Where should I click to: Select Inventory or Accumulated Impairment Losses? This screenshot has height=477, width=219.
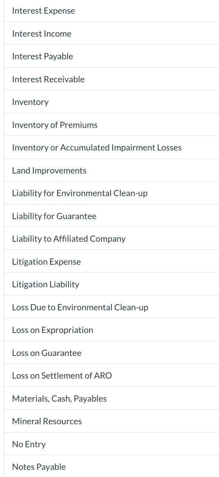(97, 147)
